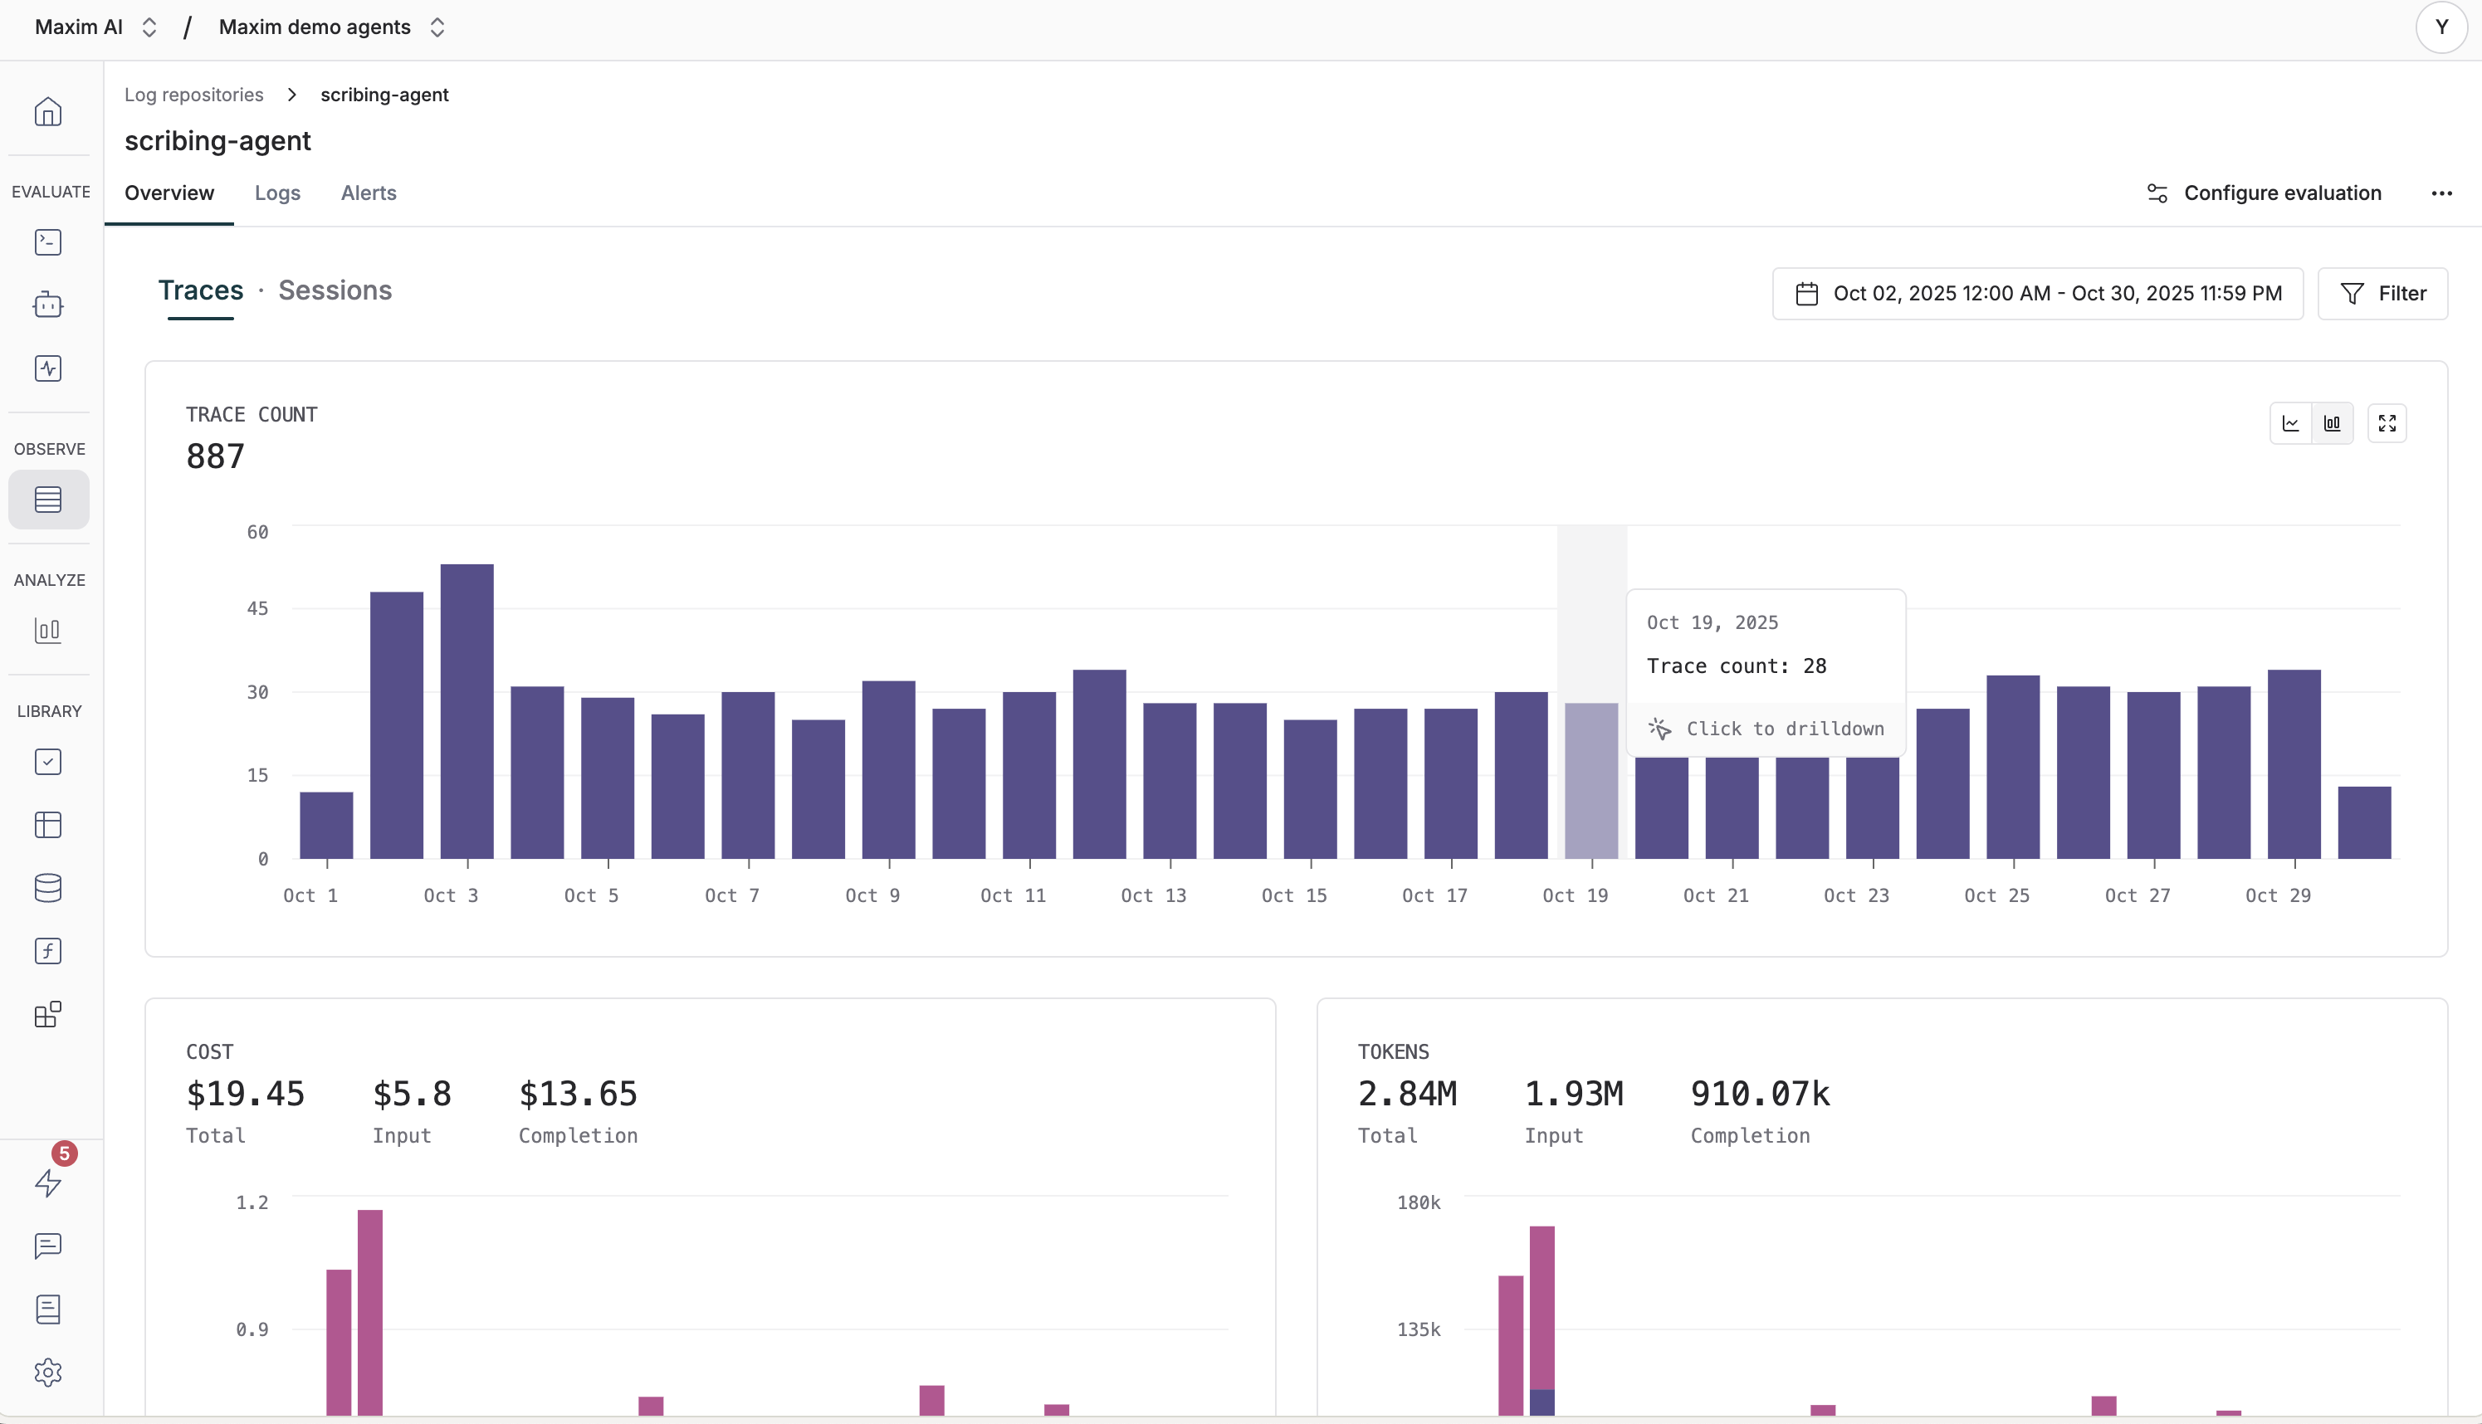Open the Maxim demo agents workspace switcher
This screenshot has width=2482, height=1424.
coord(332,27)
